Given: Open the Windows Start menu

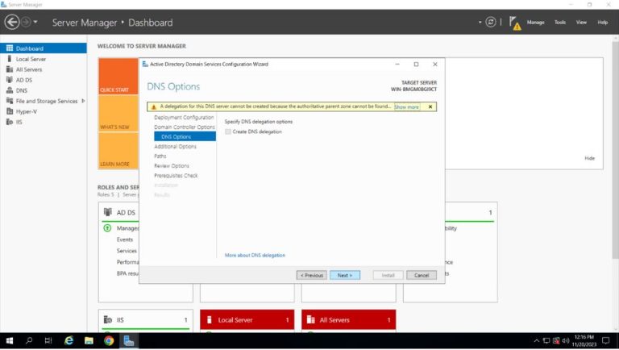Looking at the screenshot, I should click(x=10, y=340).
